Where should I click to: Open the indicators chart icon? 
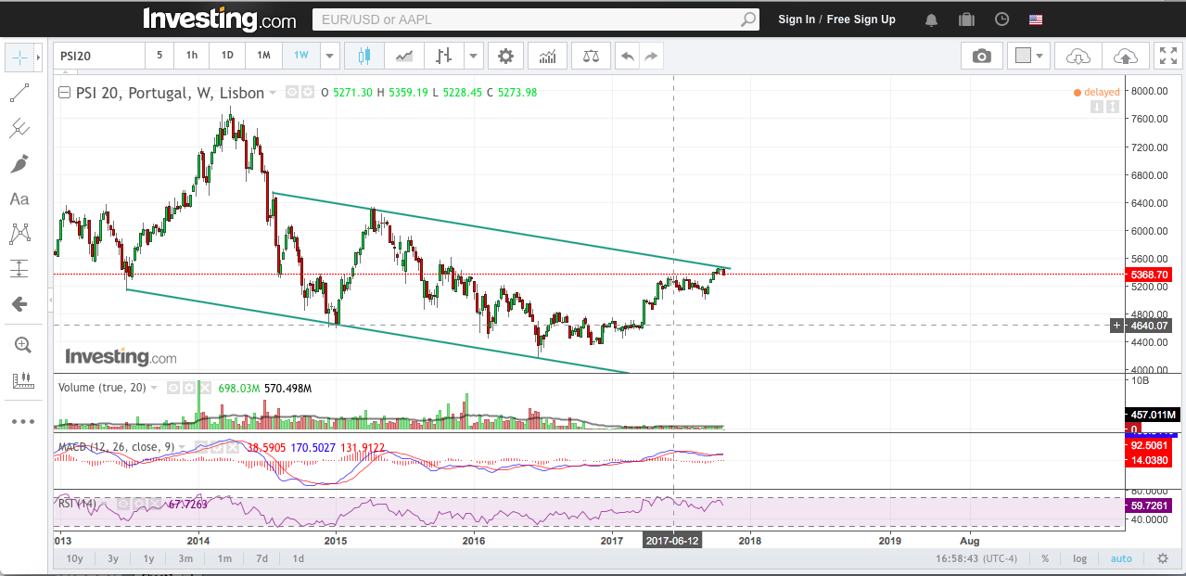click(547, 56)
